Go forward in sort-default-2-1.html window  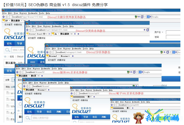coord(31,30)
